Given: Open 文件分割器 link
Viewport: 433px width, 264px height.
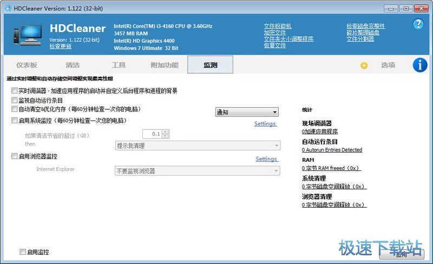Looking at the screenshot, I should click(x=360, y=38).
